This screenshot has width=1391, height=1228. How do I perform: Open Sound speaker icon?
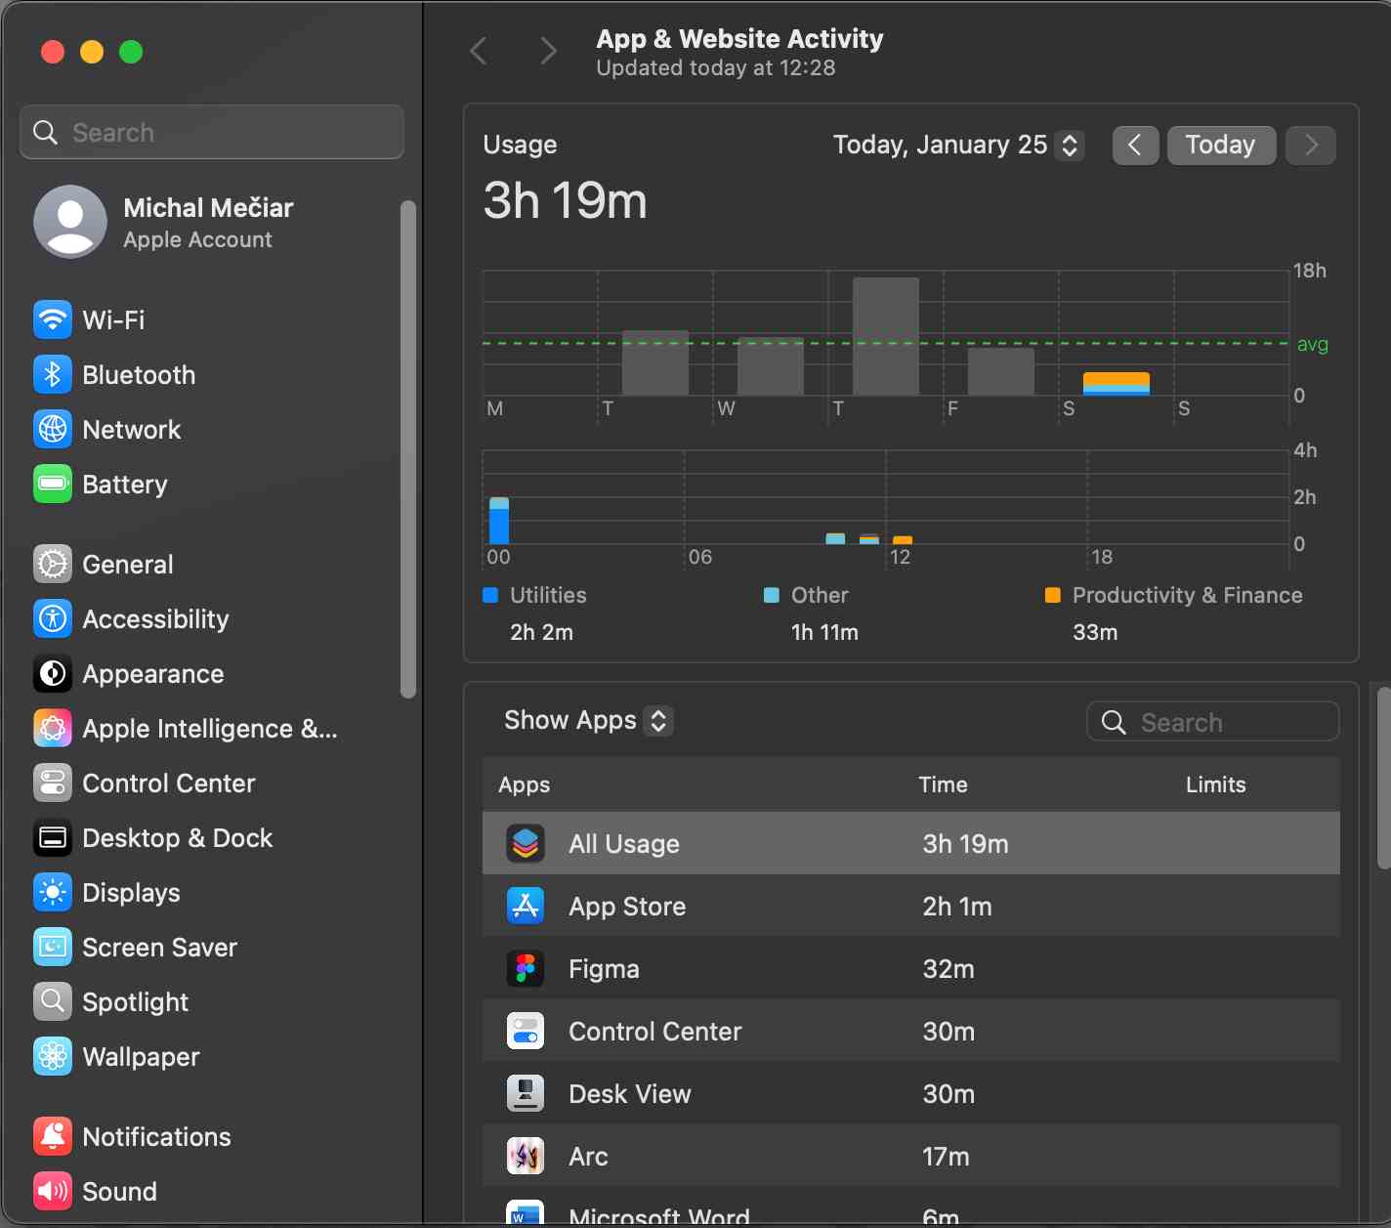click(53, 1191)
